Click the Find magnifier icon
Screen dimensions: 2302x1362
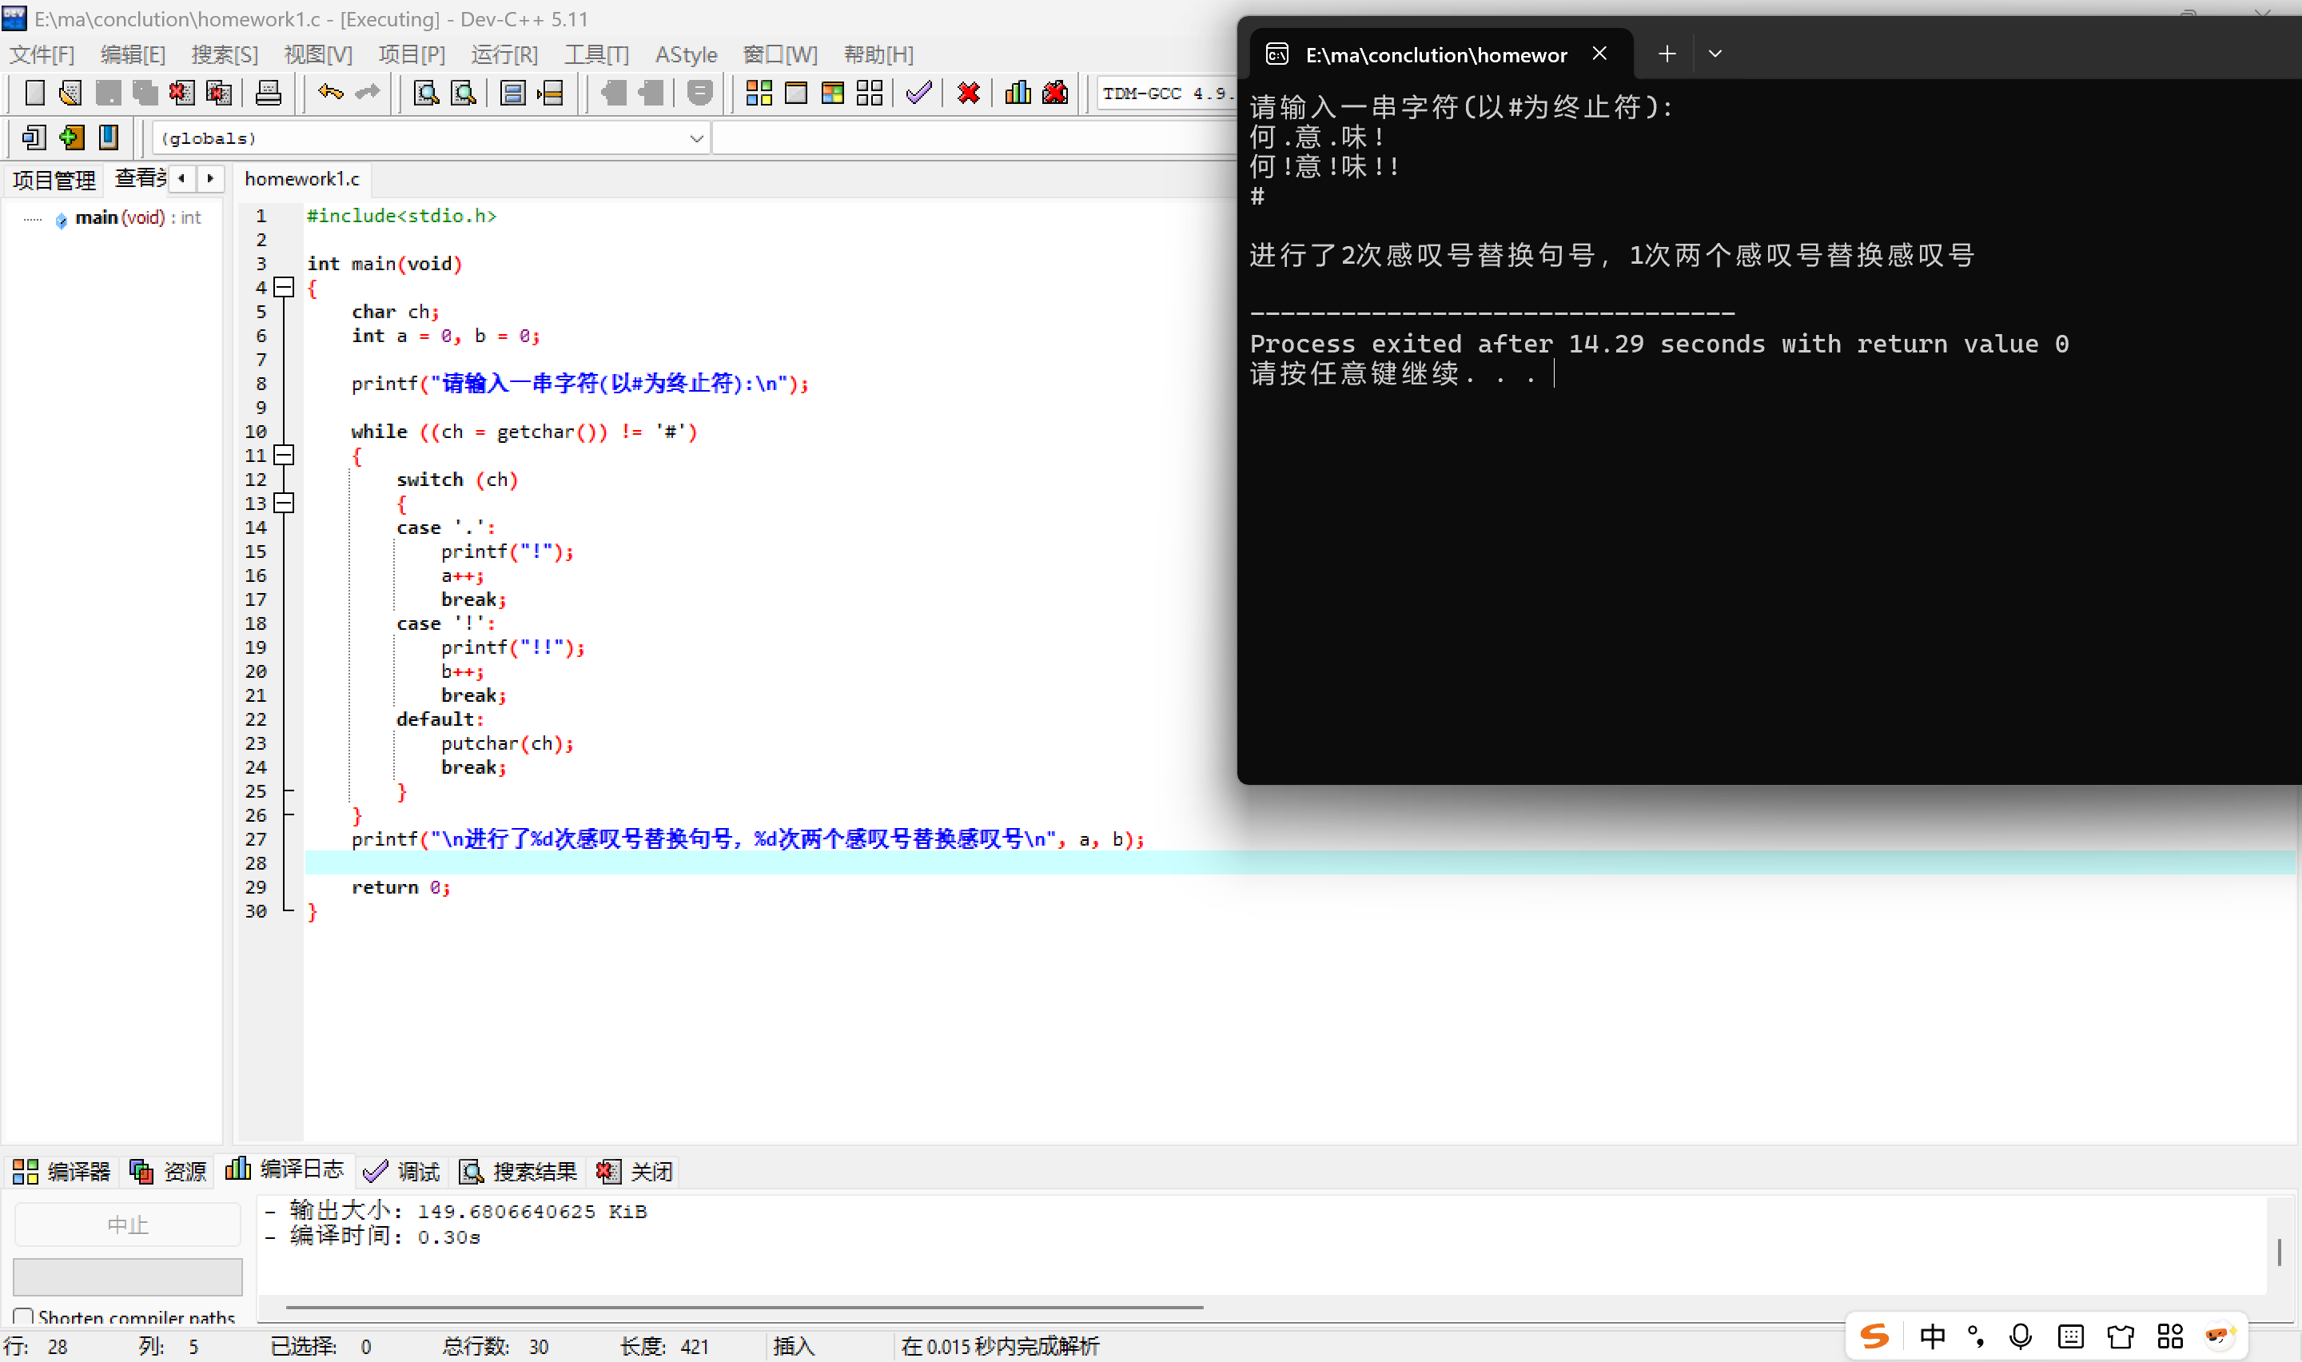click(x=426, y=93)
